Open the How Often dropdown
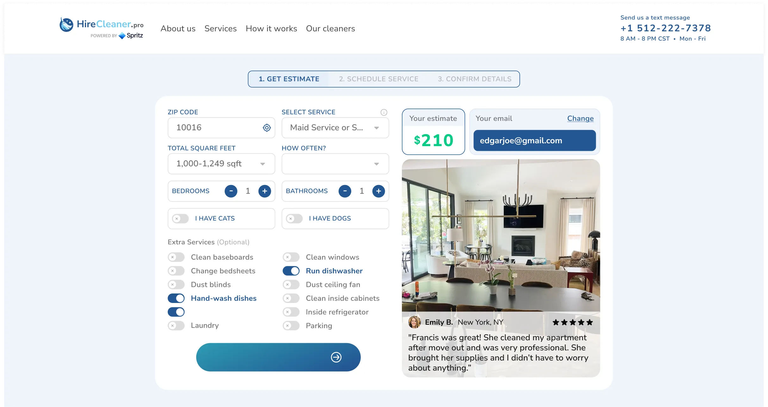 point(335,164)
